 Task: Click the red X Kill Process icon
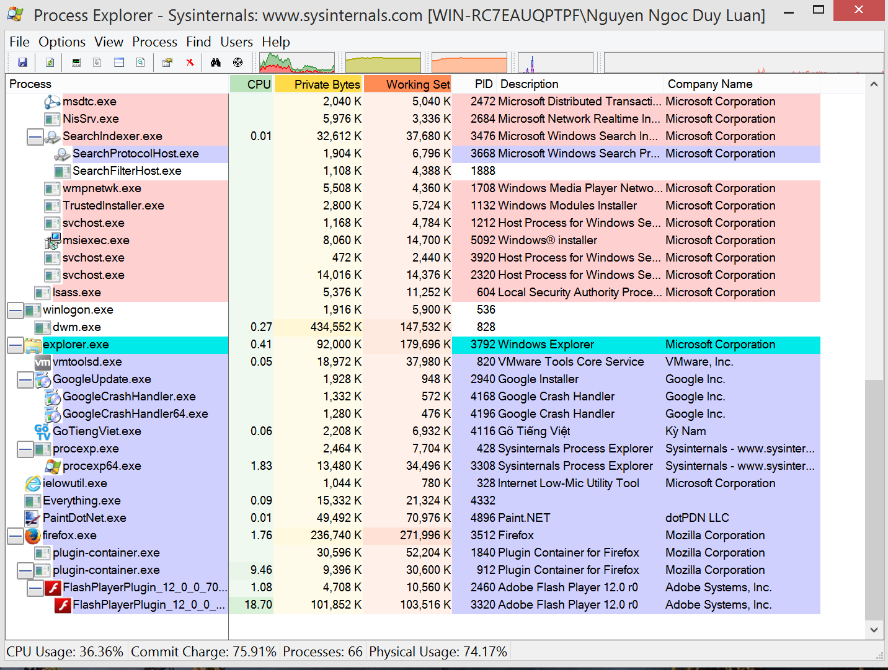coord(190,63)
